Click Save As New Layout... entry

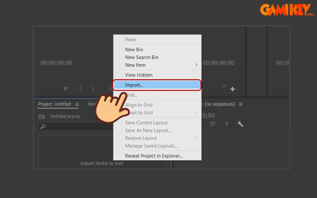148,131
